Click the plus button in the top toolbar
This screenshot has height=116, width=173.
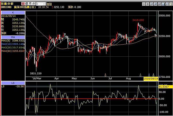(148, 4)
